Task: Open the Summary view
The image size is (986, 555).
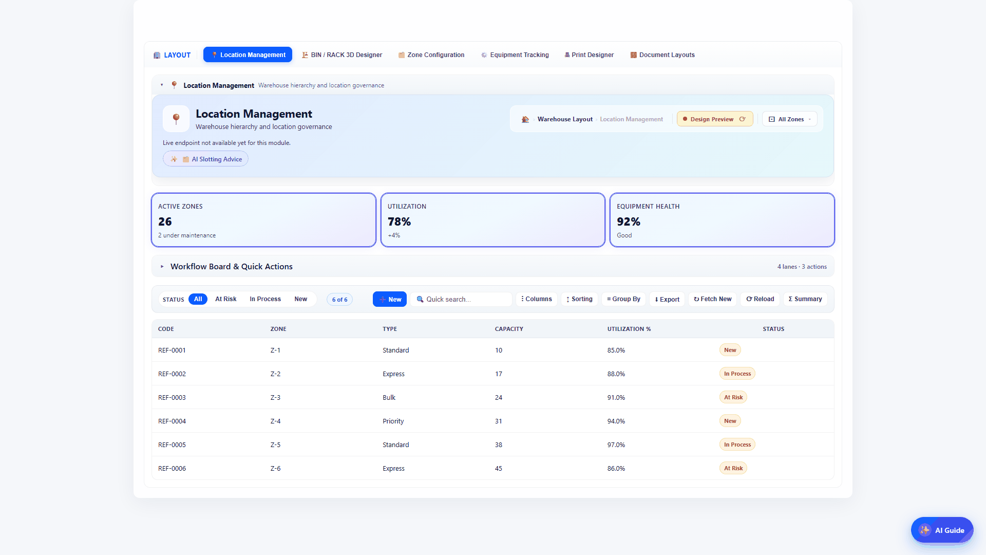Action: [x=805, y=299]
